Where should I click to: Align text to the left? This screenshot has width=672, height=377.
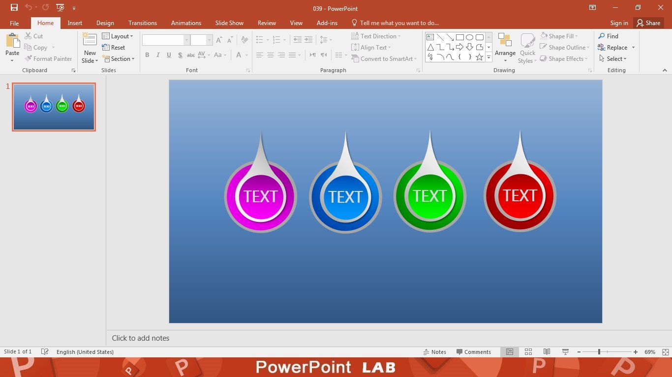260,55
